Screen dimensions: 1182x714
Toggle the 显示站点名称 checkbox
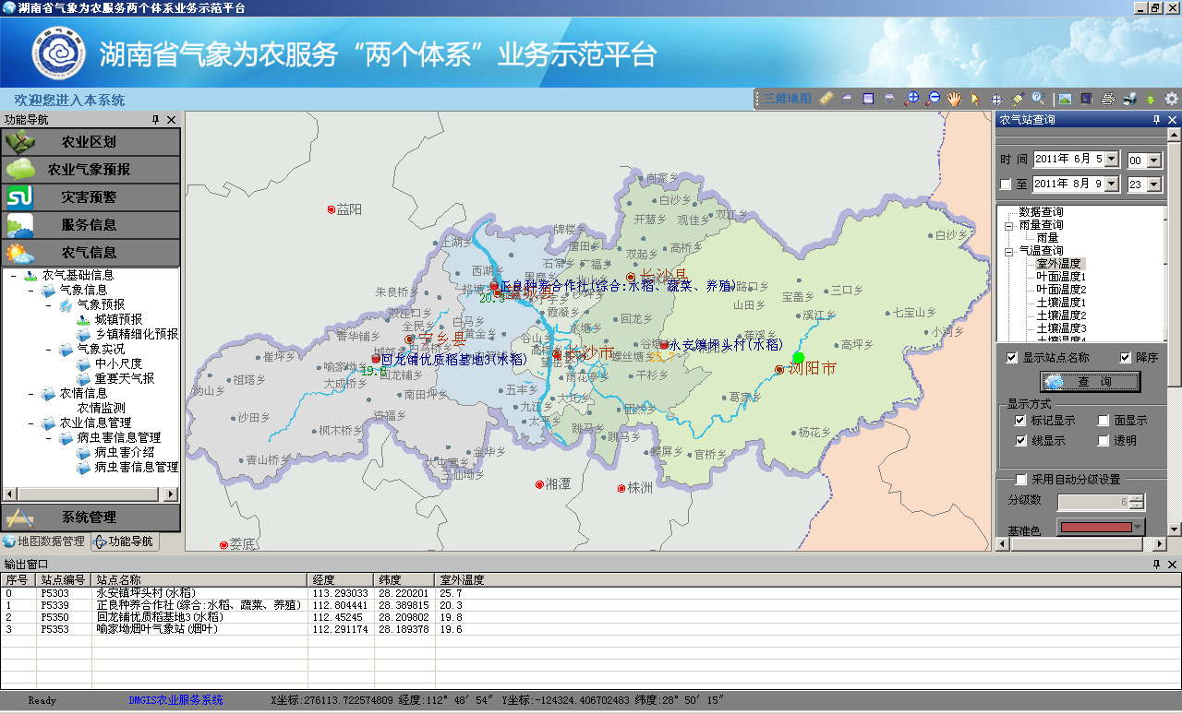click(x=1011, y=358)
